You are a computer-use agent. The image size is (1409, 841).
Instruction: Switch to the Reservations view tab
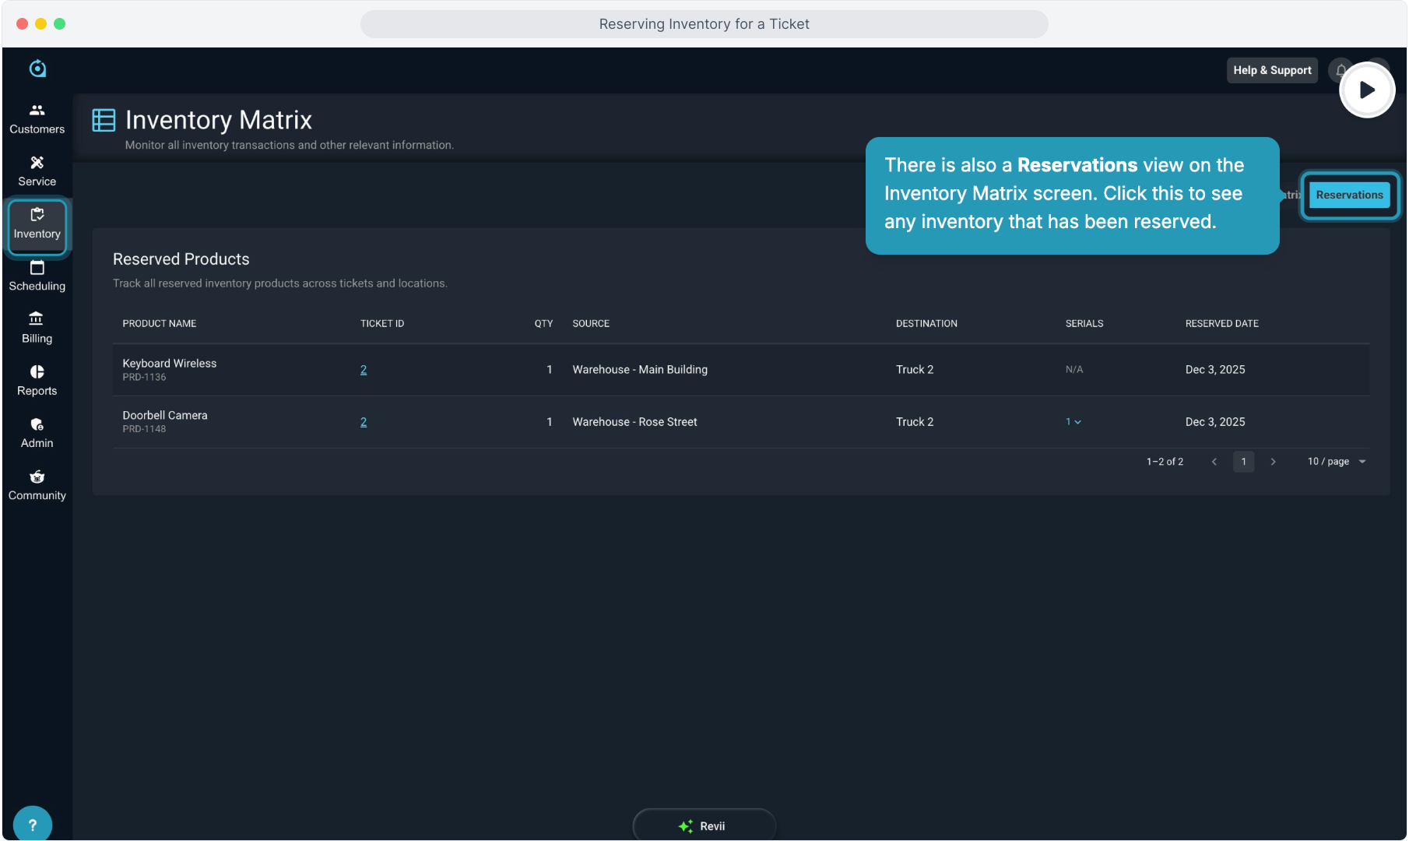[x=1349, y=195]
